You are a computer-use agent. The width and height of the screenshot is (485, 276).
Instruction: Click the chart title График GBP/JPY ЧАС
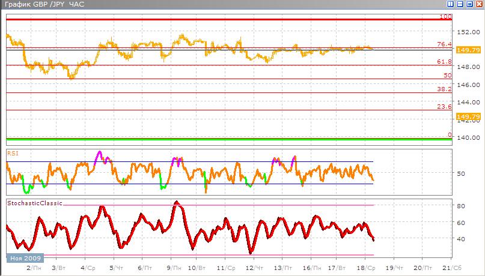click(43, 5)
